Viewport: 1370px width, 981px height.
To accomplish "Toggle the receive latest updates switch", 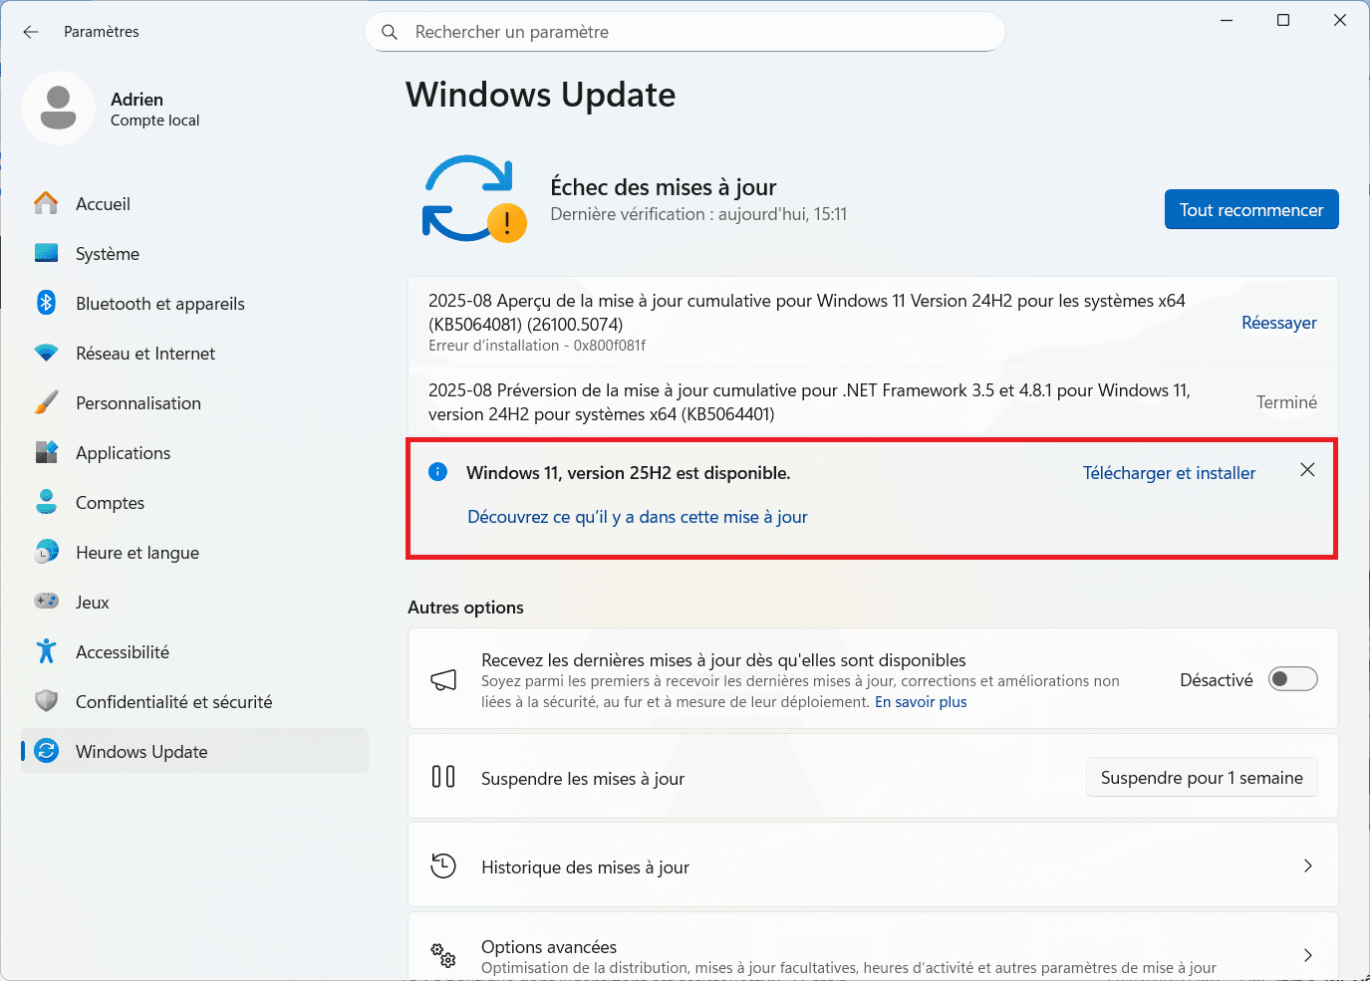I will [1292, 679].
